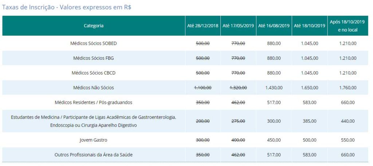Click the 1.760,00 price for Médicos Não Sócios
The width and height of the screenshot is (373, 166).
347,88
